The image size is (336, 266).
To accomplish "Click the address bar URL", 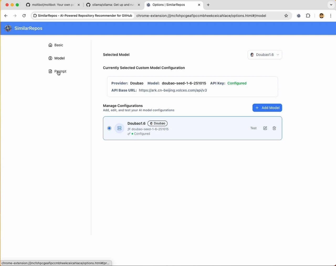I will pos(201,16).
